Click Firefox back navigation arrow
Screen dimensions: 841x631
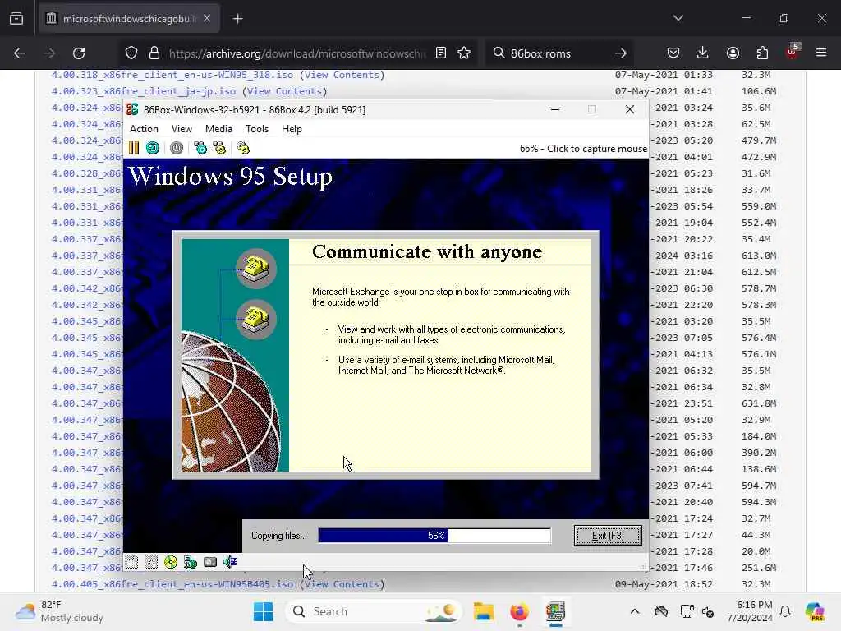point(20,53)
